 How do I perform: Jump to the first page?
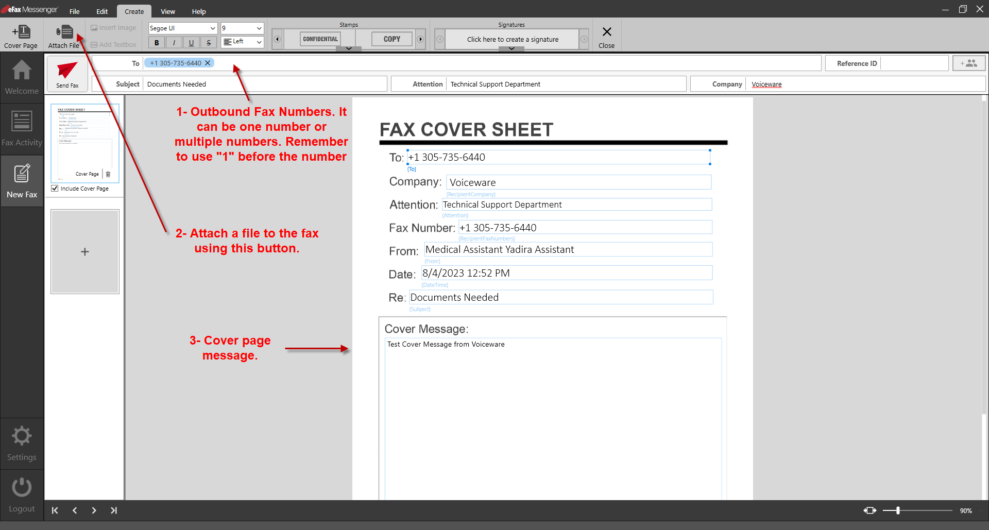pos(55,510)
